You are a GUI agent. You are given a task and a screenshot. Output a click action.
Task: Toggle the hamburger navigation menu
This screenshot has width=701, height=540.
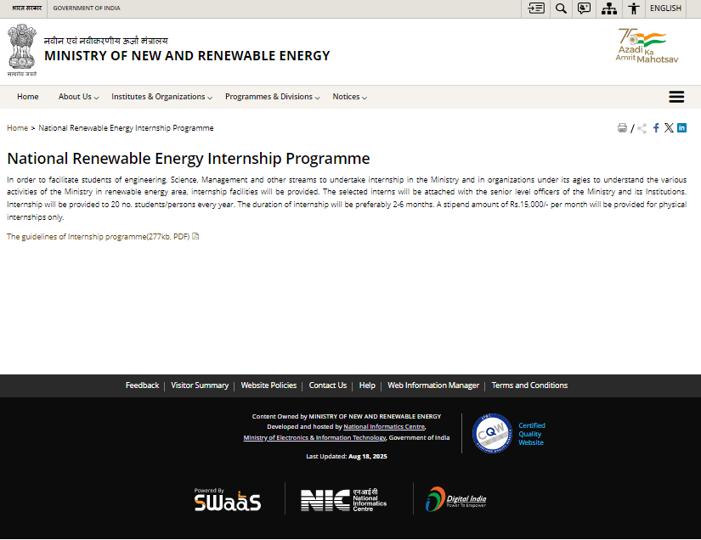[x=676, y=96]
